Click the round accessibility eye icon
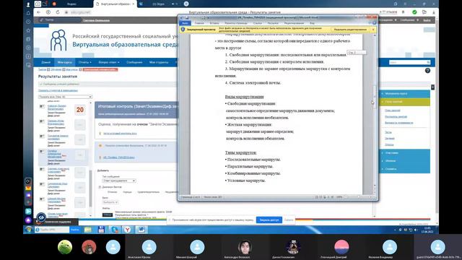 click(x=41, y=217)
